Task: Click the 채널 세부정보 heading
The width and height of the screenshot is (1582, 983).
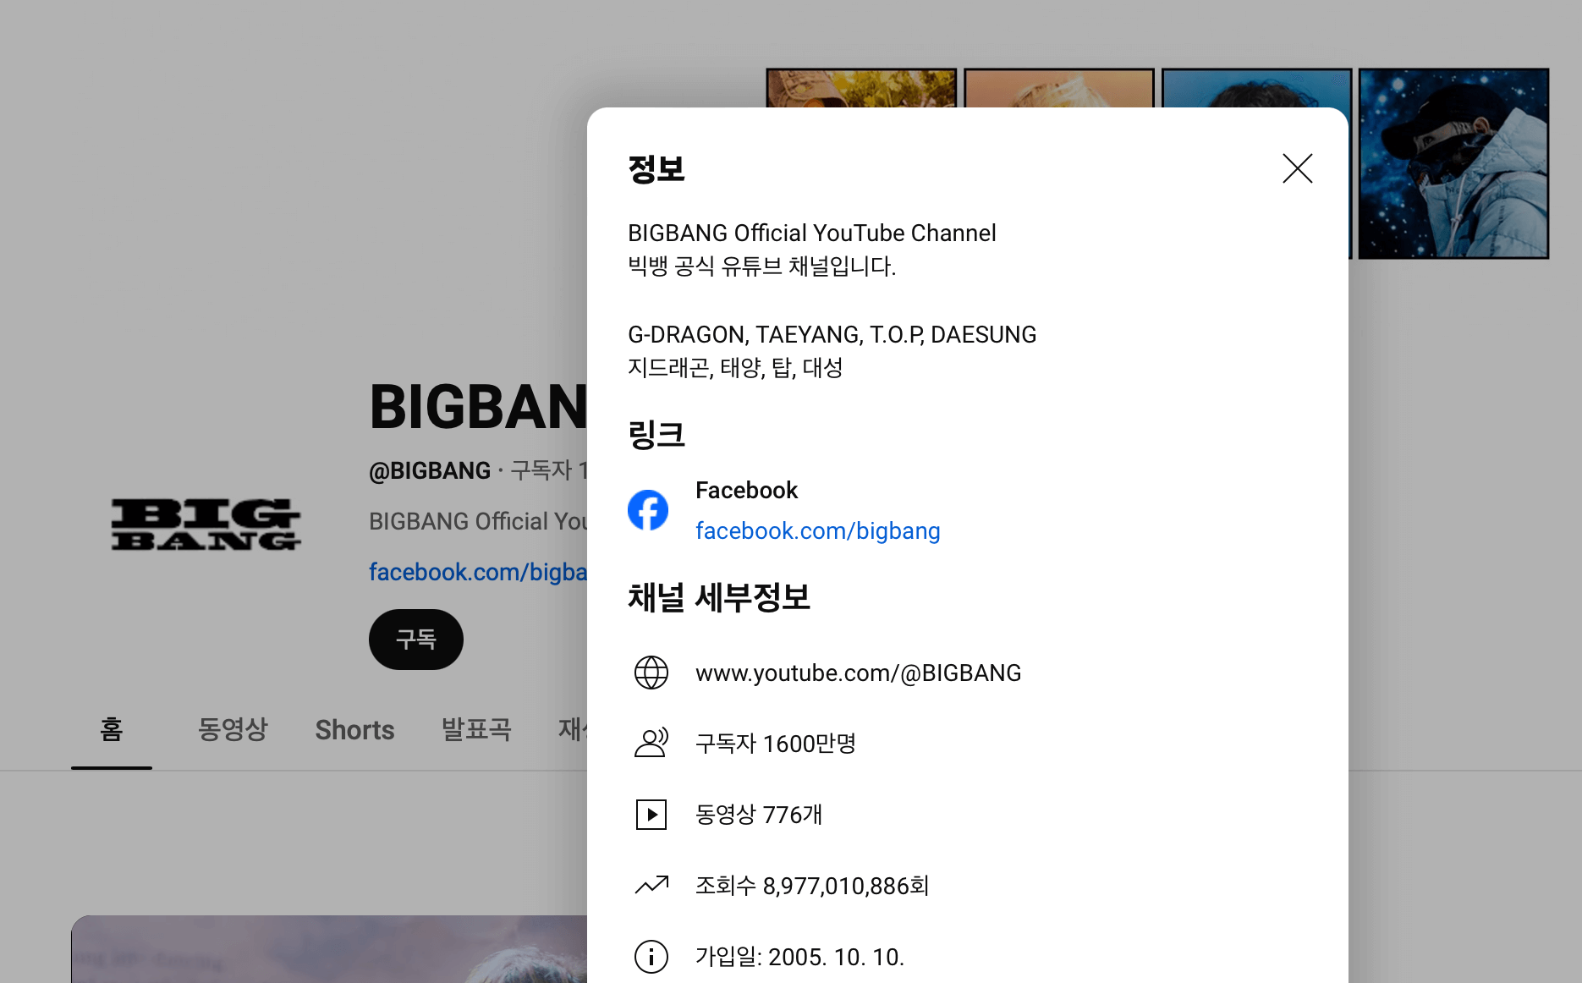Action: [719, 598]
